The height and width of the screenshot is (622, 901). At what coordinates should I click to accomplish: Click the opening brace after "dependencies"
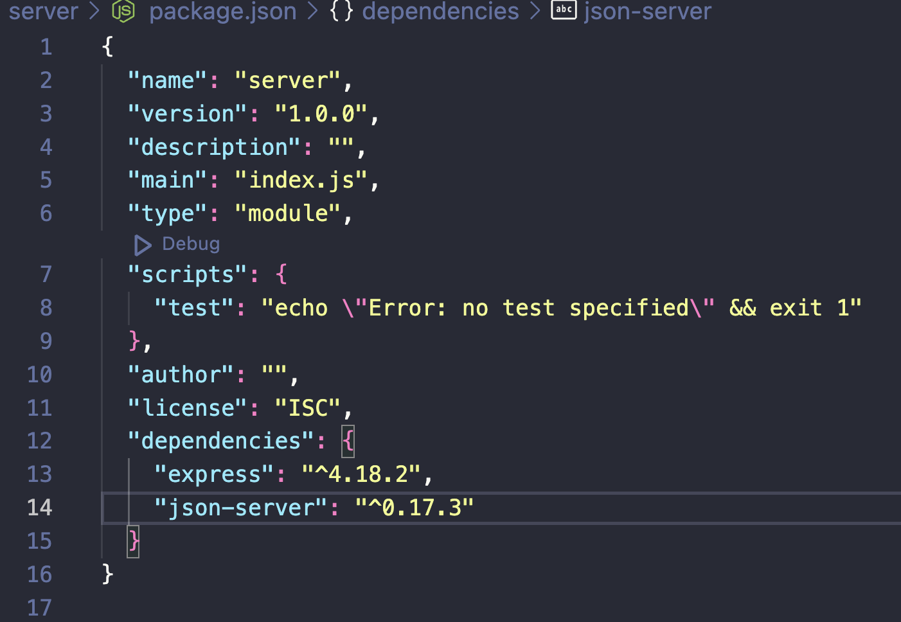point(348,441)
